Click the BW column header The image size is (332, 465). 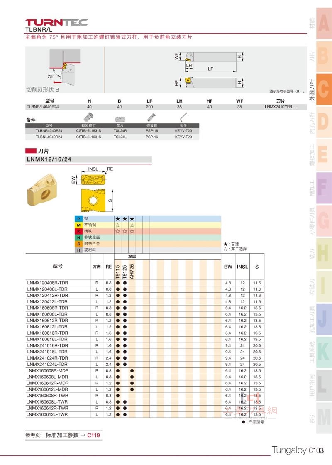tap(228, 267)
